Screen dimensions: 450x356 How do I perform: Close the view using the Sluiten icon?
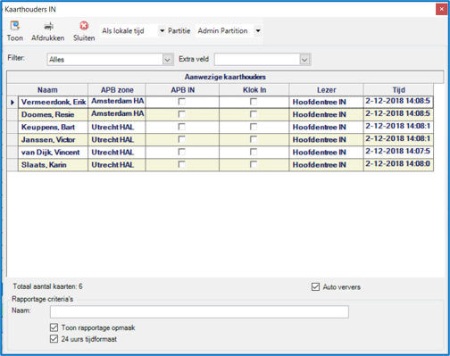84,26
